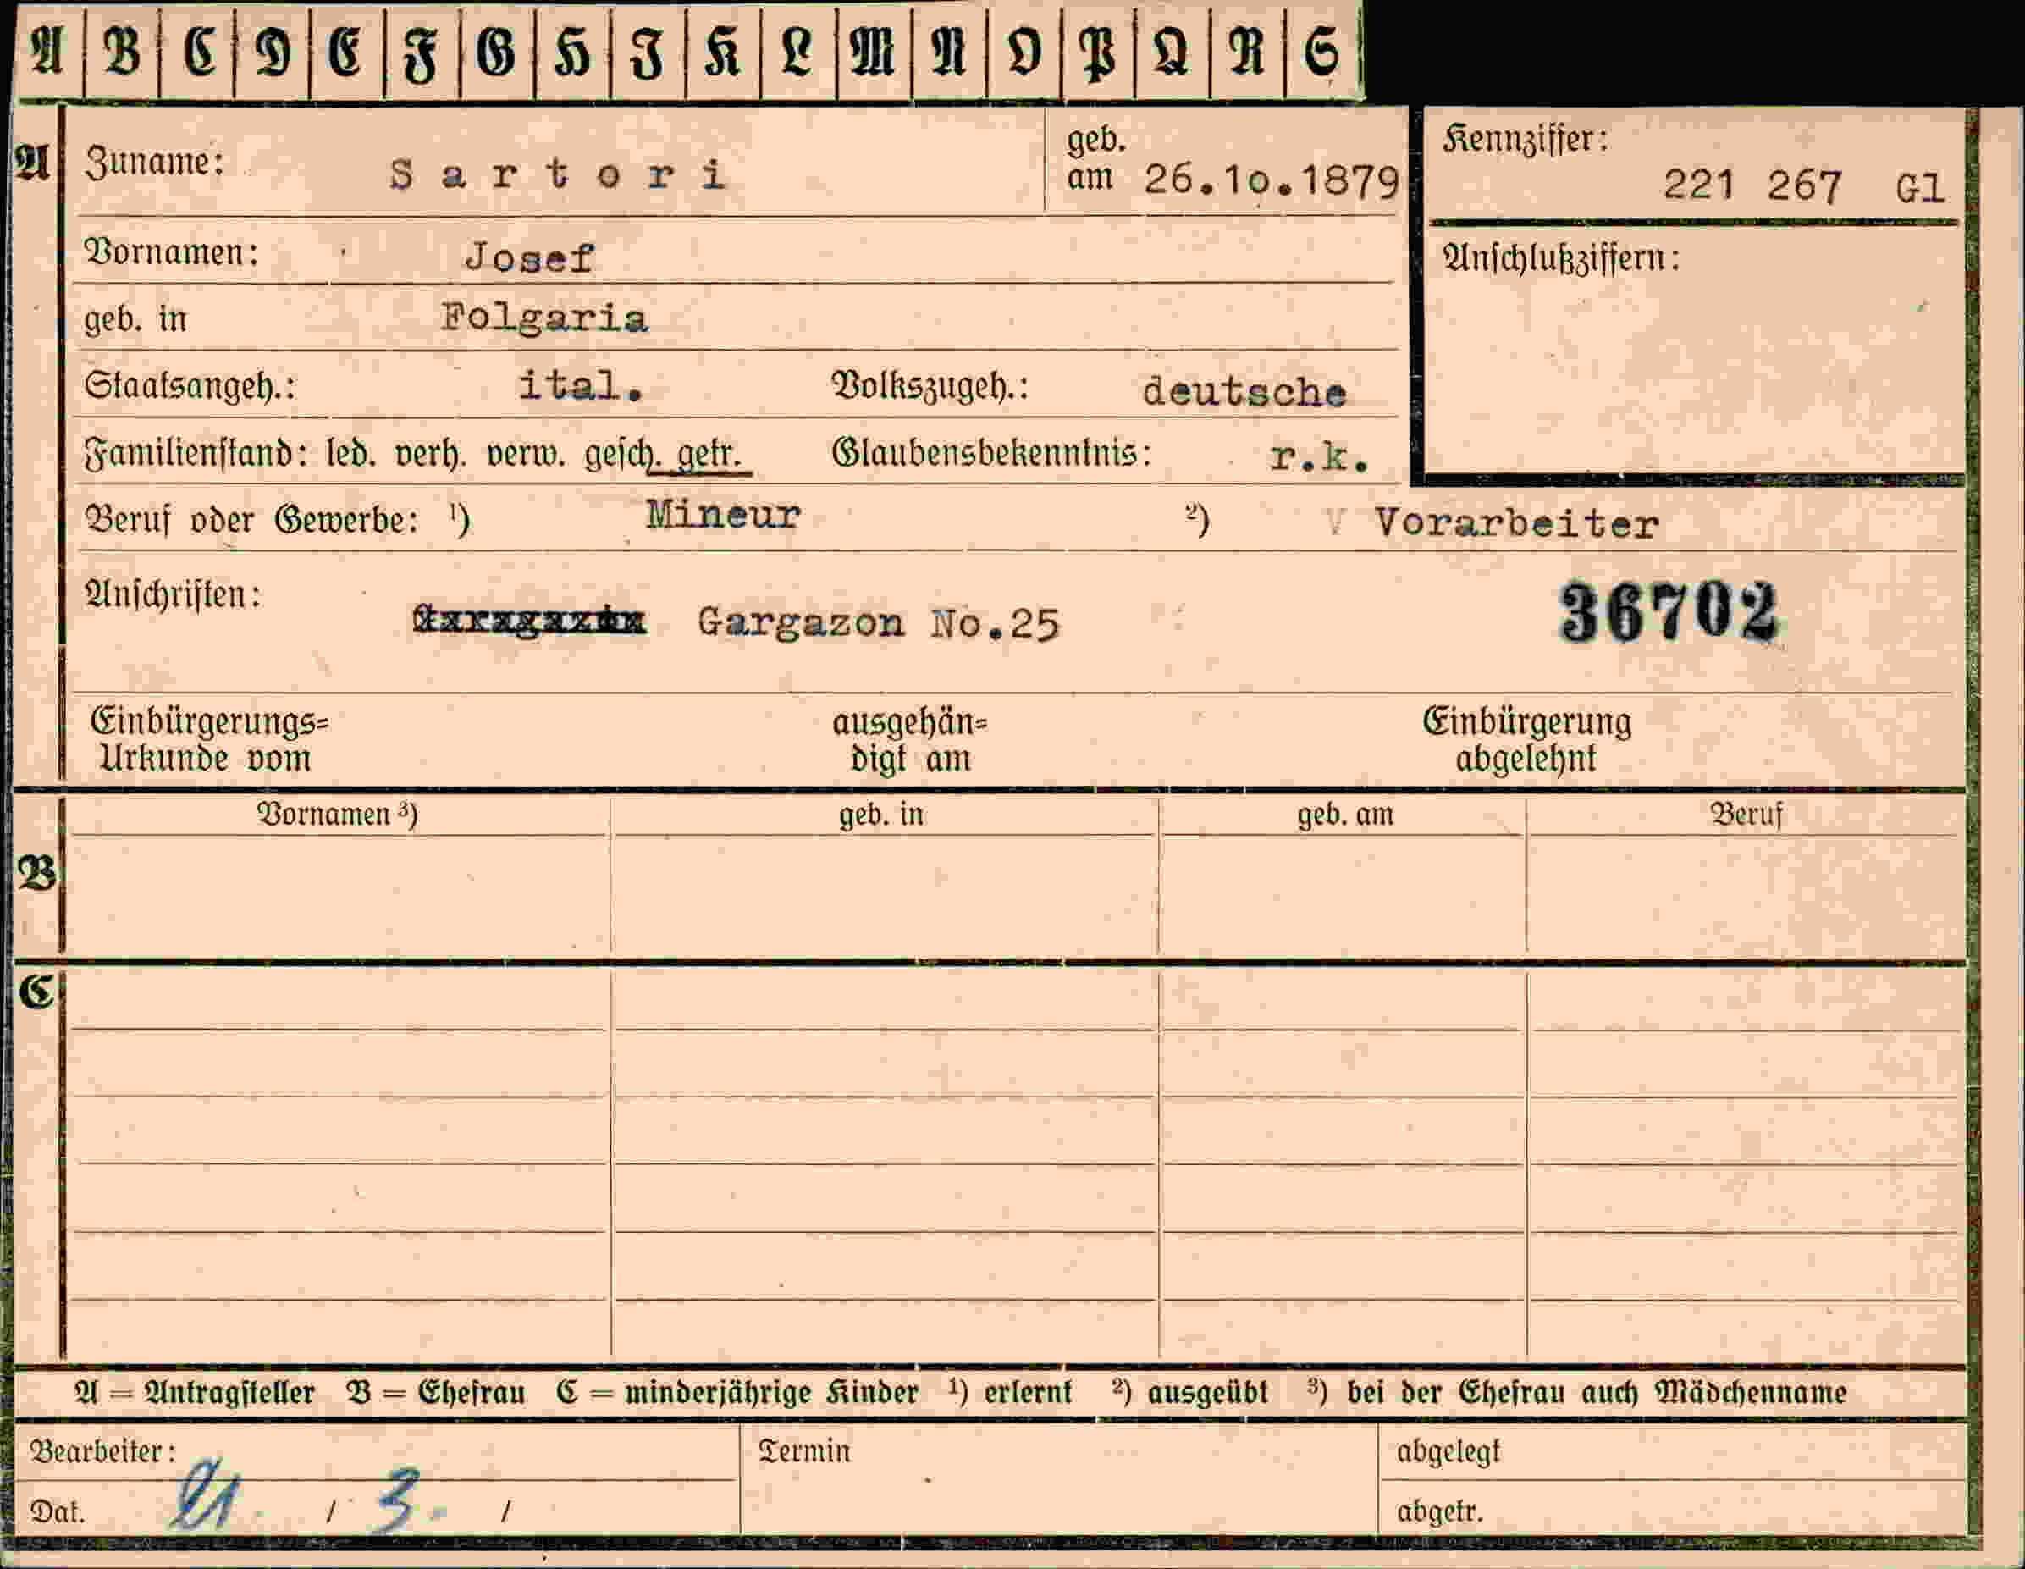Click the 'ausgehändigt am' label
This screenshot has width=2025, height=1569.
pos(909,741)
